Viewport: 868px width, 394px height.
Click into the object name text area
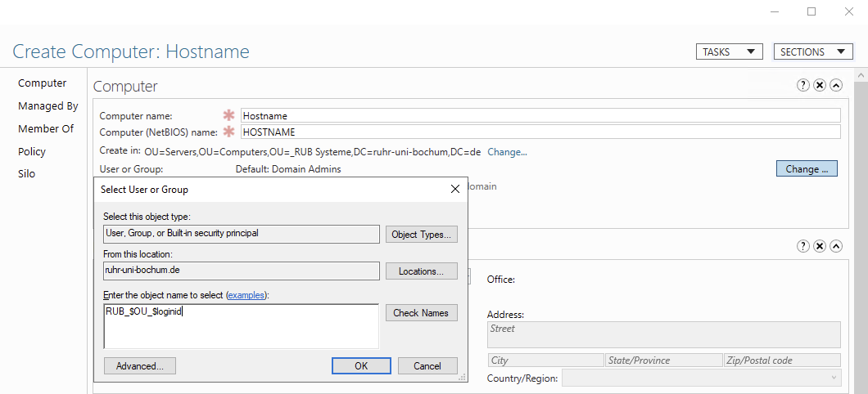pyautogui.click(x=241, y=326)
